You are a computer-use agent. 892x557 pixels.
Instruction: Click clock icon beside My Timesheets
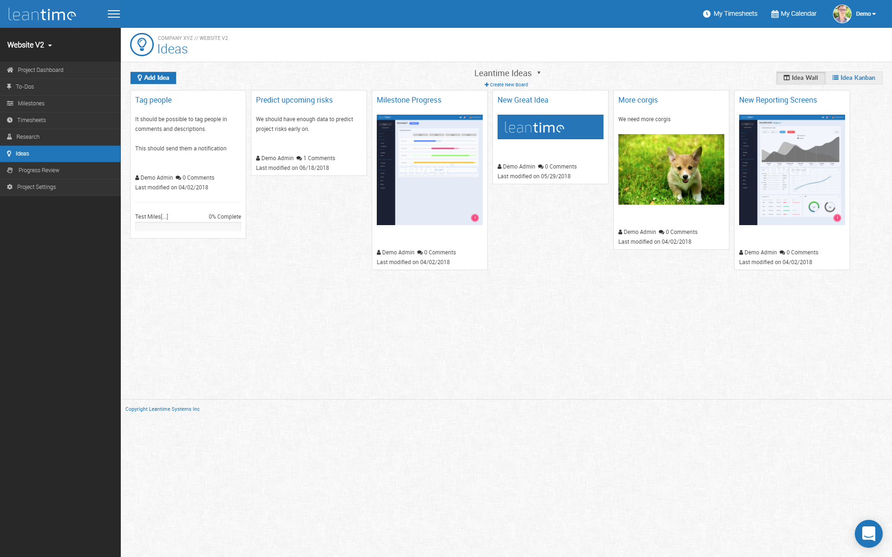point(706,14)
